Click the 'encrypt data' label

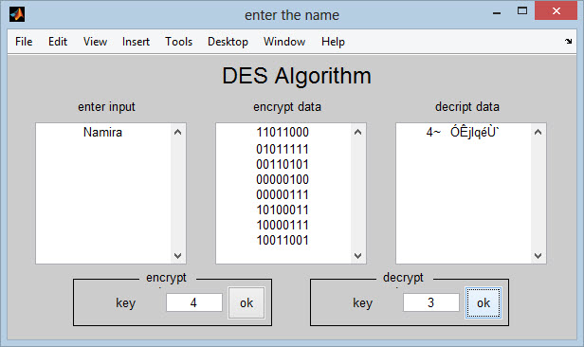pos(287,107)
